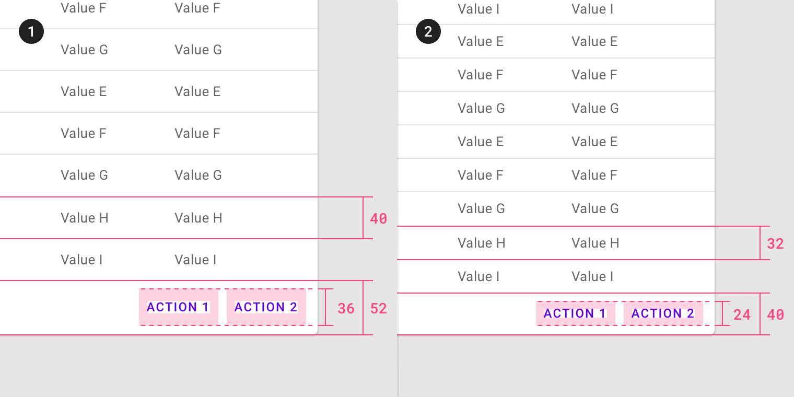Image resolution: width=794 pixels, height=397 pixels.
Task: Click ACTION 1 in the left card
Action: [x=178, y=307]
